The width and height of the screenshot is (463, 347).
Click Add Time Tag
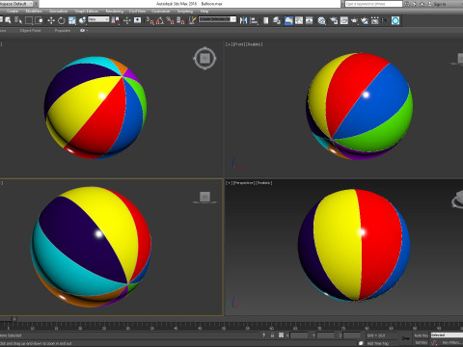click(378, 343)
